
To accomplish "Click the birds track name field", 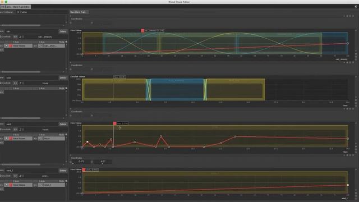I will tap(31, 78).
